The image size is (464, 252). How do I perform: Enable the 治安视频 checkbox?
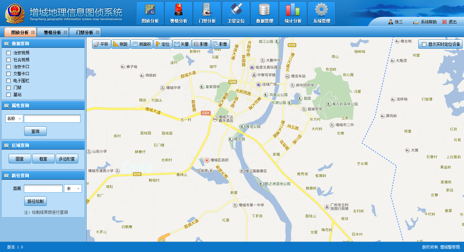[x=9, y=53]
